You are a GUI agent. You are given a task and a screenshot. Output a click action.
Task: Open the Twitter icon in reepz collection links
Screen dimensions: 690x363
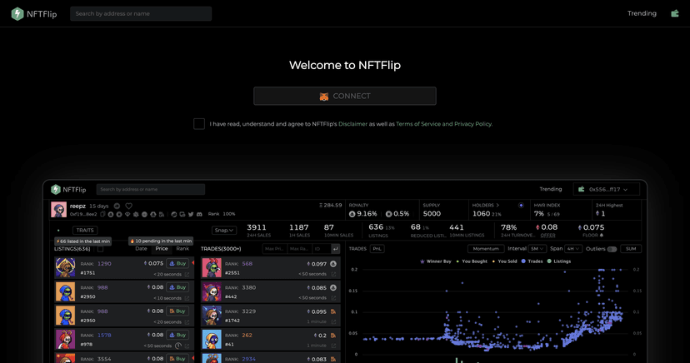click(191, 214)
